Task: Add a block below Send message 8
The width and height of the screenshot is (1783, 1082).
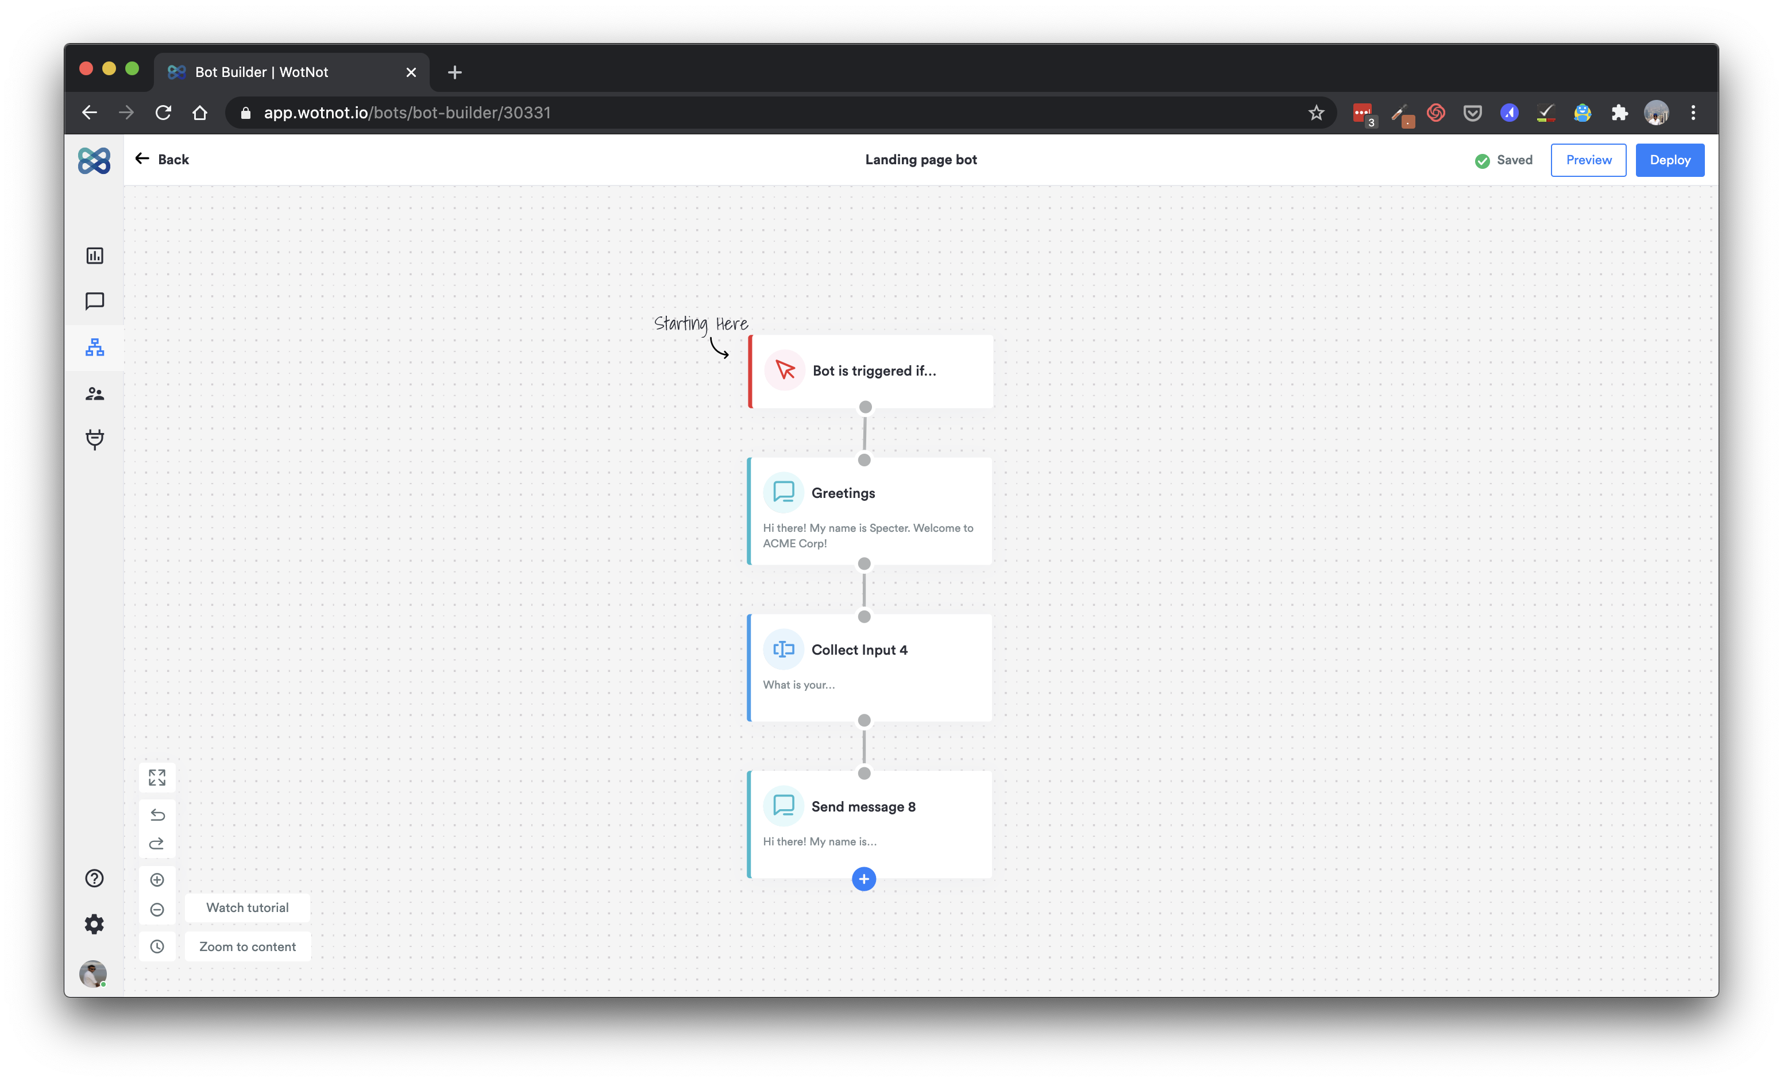Action: click(x=864, y=879)
